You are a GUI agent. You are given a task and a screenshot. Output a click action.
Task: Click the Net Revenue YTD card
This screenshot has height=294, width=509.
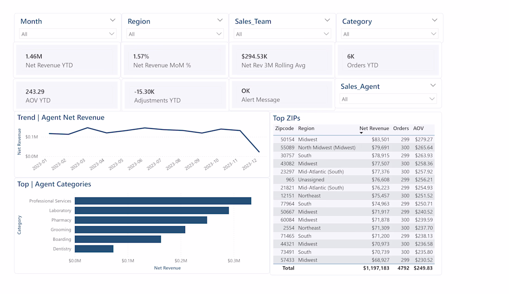pyautogui.click(x=67, y=60)
